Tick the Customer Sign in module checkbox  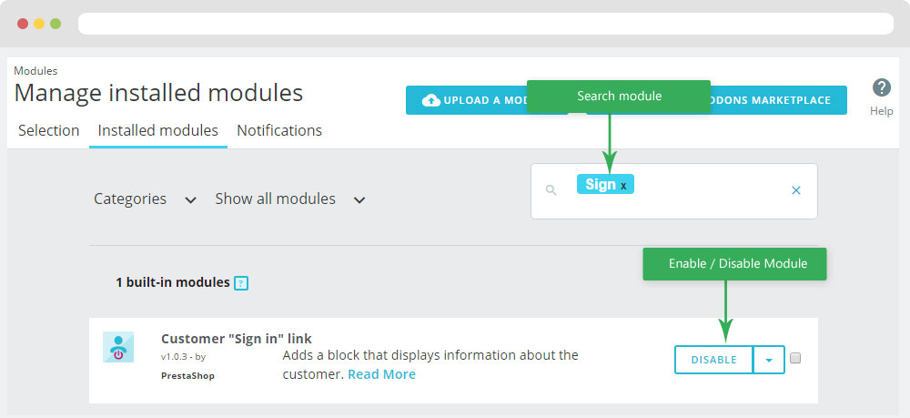pyautogui.click(x=795, y=358)
